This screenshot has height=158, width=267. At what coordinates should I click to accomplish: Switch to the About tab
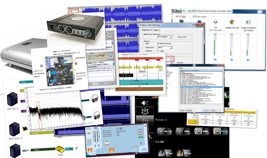coord(156,30)
